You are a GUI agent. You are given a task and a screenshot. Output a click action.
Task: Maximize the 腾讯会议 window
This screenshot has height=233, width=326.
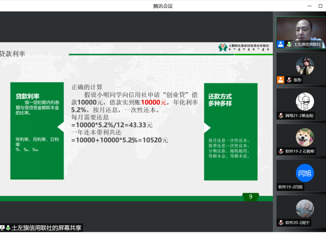(x=320, y=6)
